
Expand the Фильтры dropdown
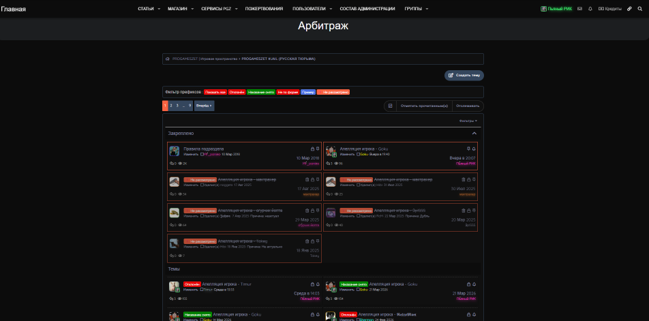[x=468, y=121]
